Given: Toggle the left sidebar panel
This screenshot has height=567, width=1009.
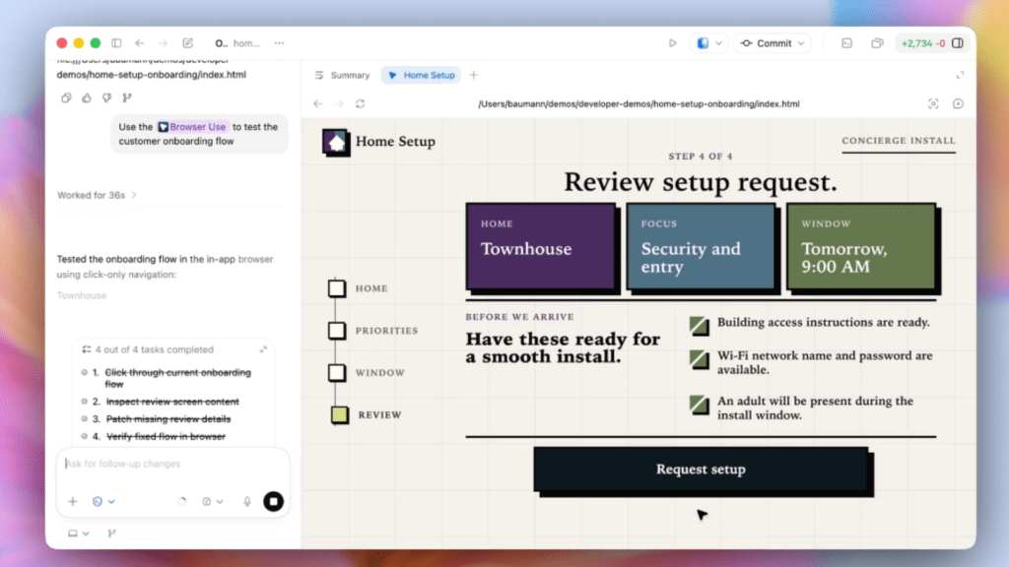Looking at the screenshot, I should coord(116,43).
